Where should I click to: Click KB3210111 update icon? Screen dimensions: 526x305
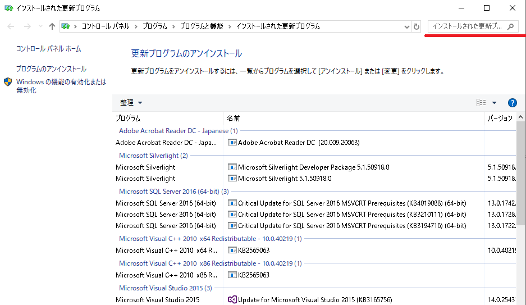click(232, 214)
